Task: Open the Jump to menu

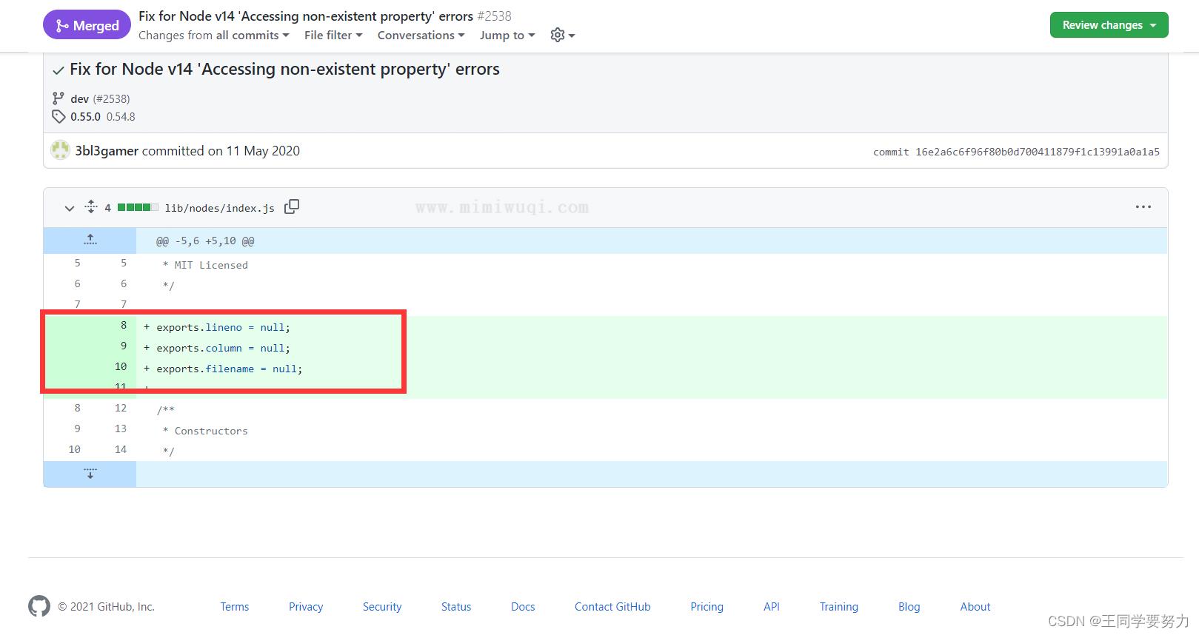Action: pos(507,35)
